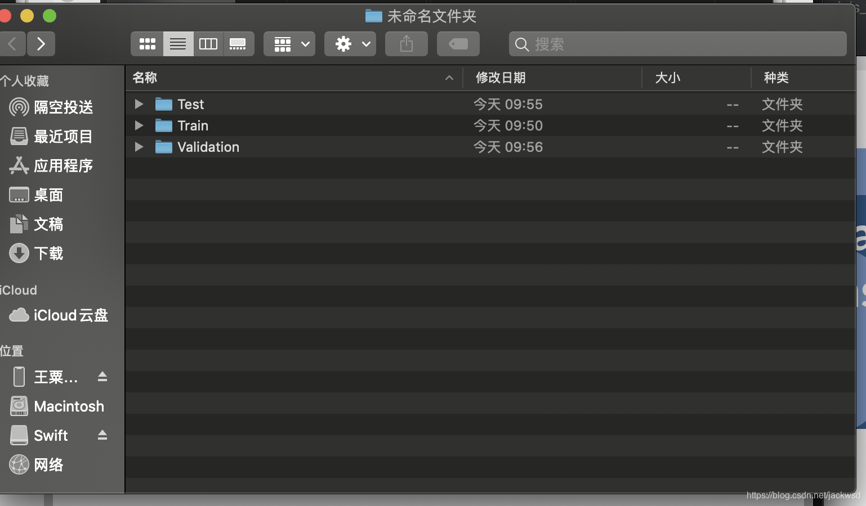Open 下载 Downloads in sidebar
866x506 pixels.
62,253
